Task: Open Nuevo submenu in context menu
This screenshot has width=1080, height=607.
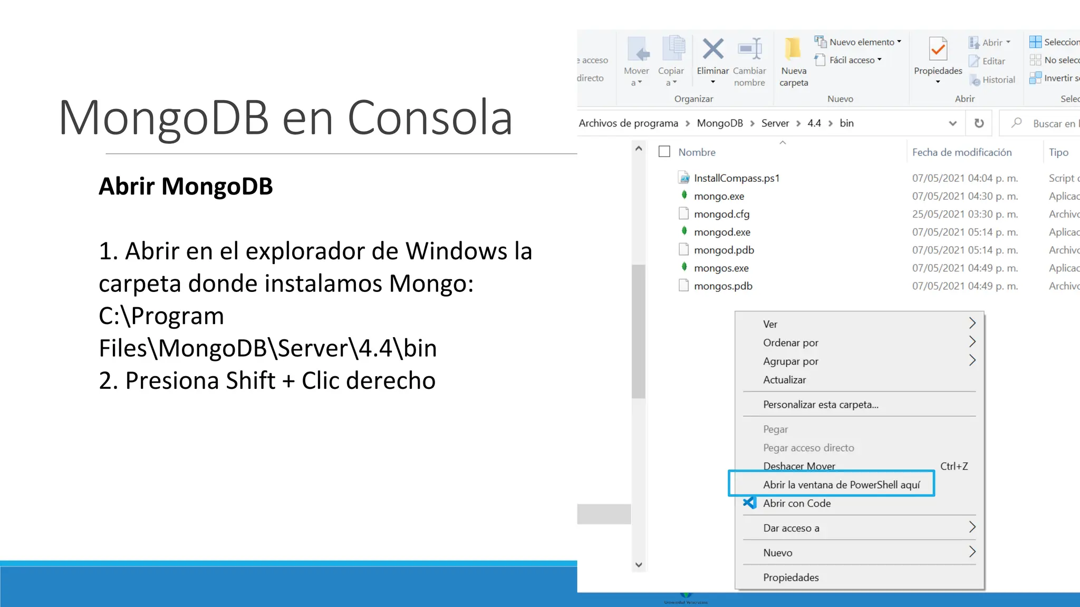Action: (860, 553)
